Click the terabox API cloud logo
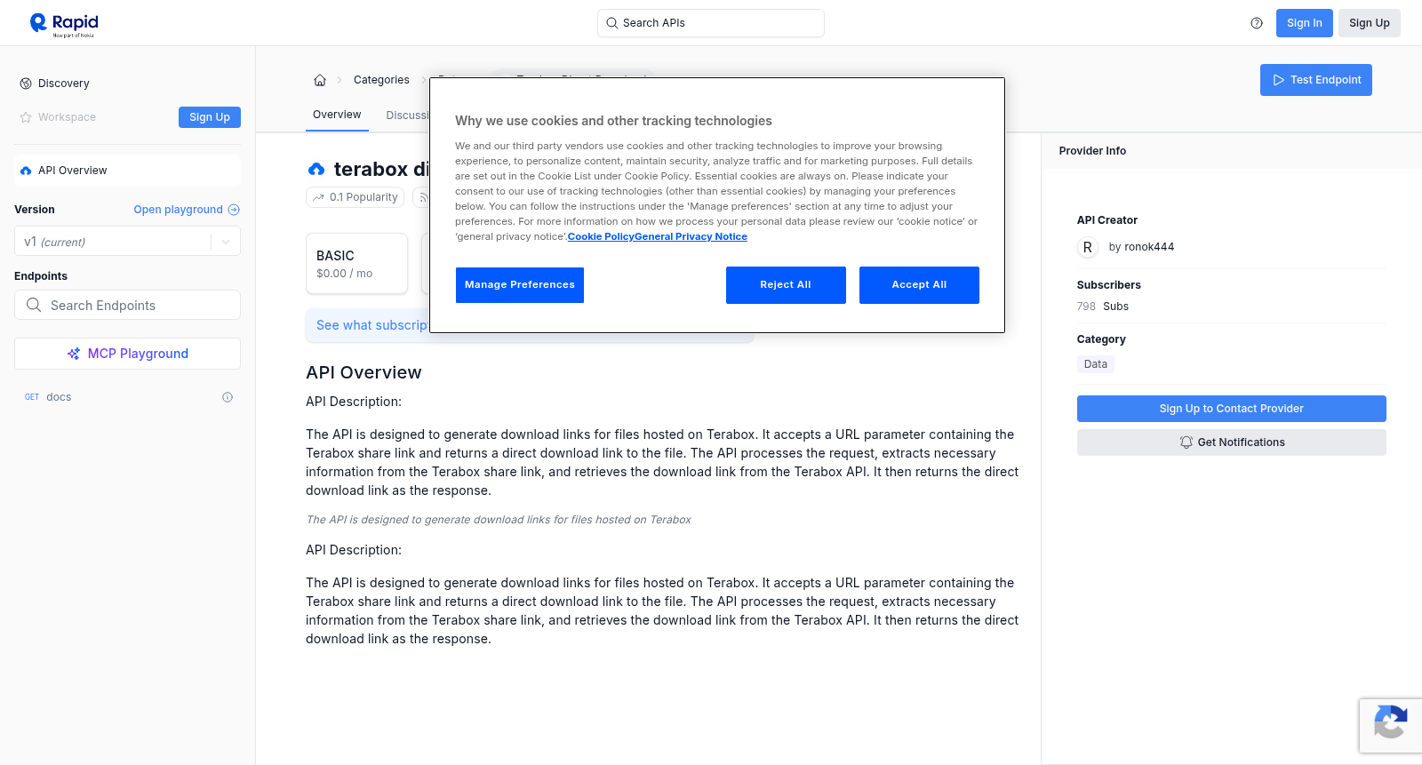Image resolution: width=1422 pixels, height=765 pixels. click(316, 169)
